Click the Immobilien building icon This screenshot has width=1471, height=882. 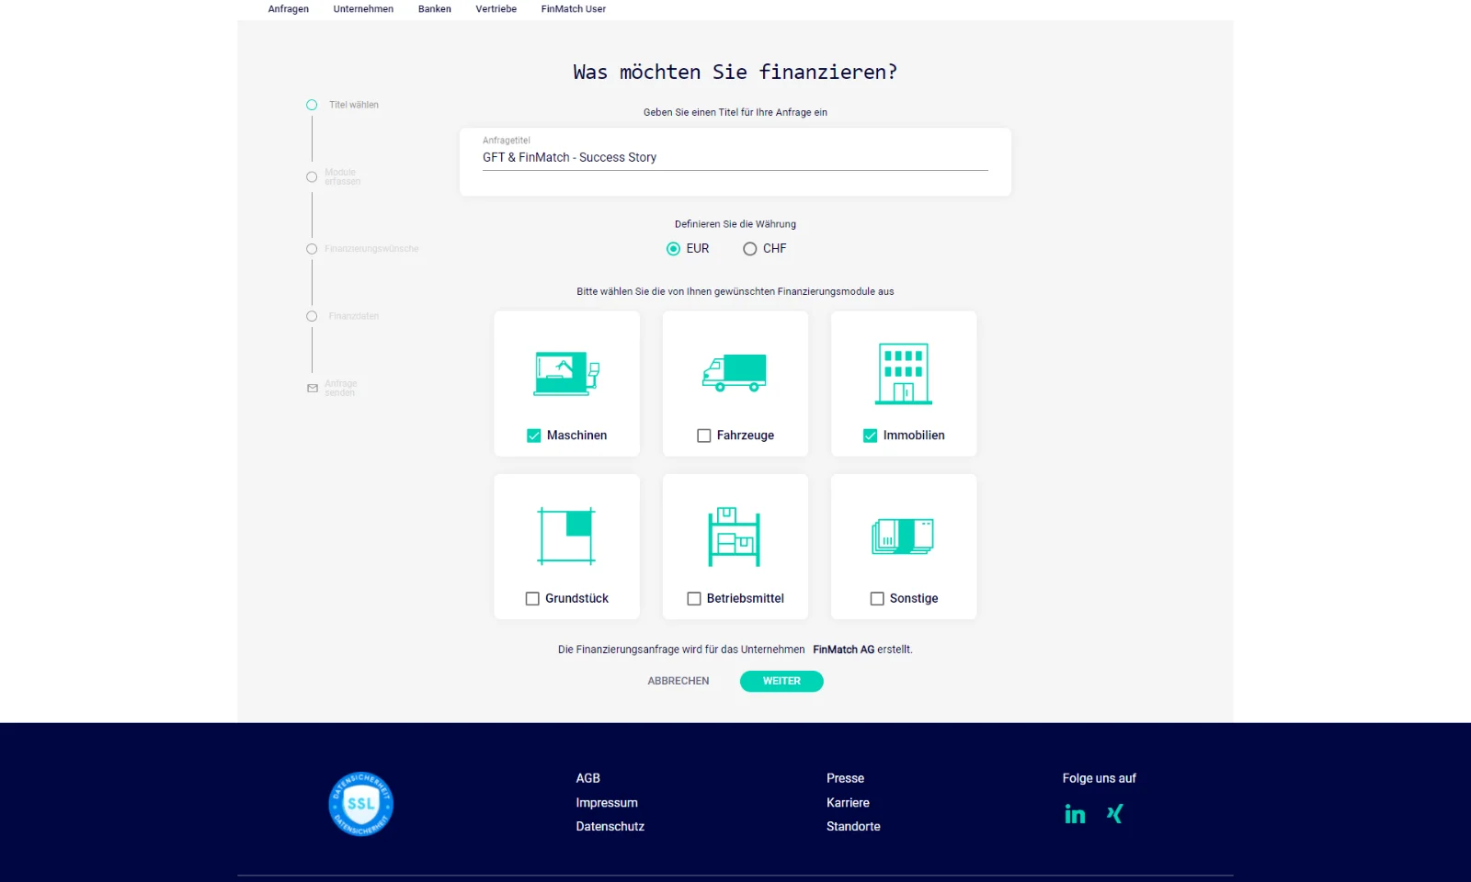pyautogui.click(x=904, y=374)
